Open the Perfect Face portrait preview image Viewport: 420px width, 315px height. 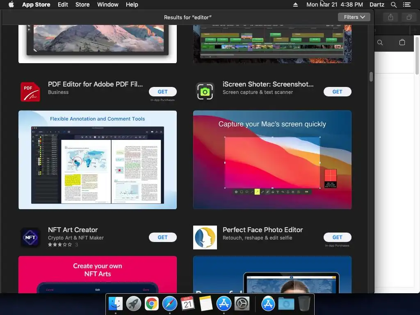pos(272,274)
